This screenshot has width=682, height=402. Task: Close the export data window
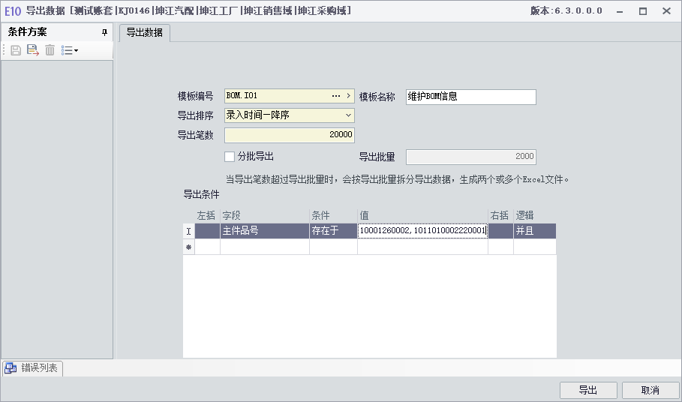click(666, 11)
